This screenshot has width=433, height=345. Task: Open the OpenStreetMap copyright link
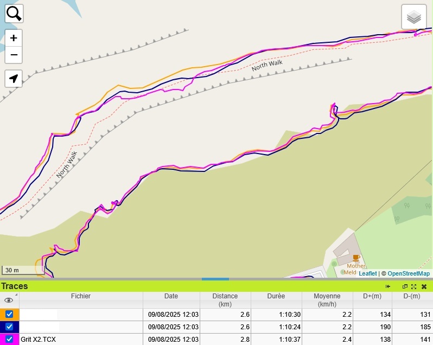coord(408,273)
